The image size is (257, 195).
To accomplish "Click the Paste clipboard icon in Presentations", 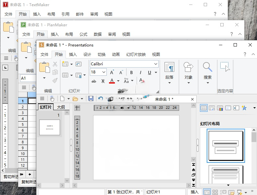I will 44,67.
